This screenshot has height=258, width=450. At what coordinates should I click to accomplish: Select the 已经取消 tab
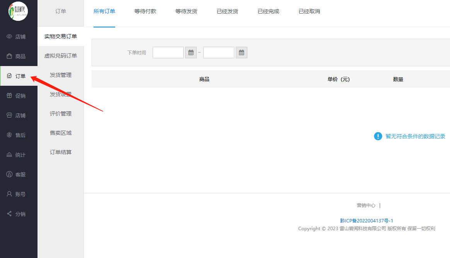pos(309,11)
